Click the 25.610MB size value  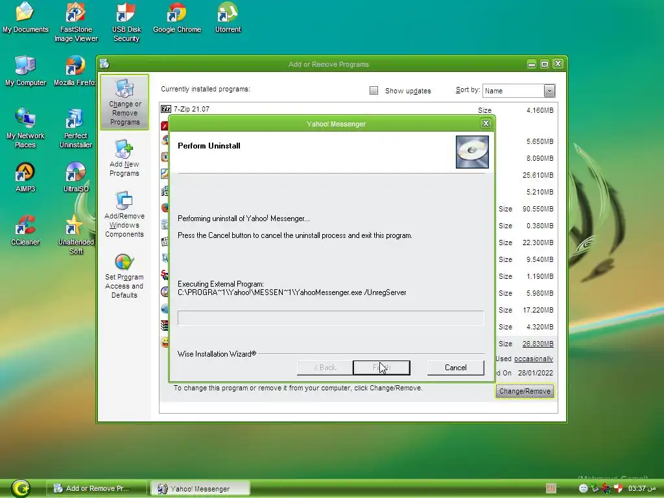pyautogui.click(x=538, y=175)
